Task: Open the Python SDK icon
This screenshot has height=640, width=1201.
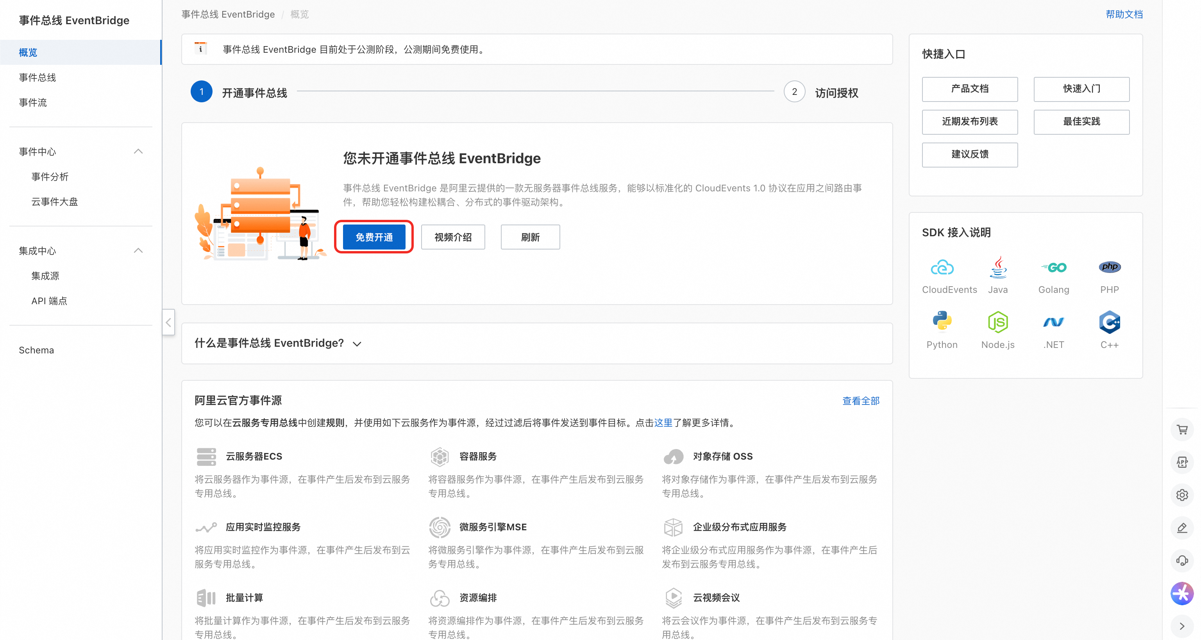Action: click(x=942, y=322)
